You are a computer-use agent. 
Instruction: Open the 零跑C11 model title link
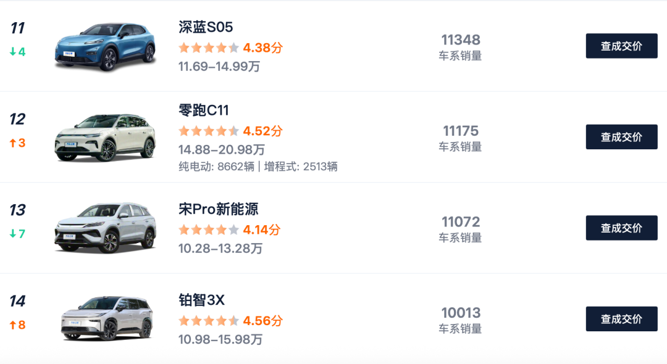point(203,110)
